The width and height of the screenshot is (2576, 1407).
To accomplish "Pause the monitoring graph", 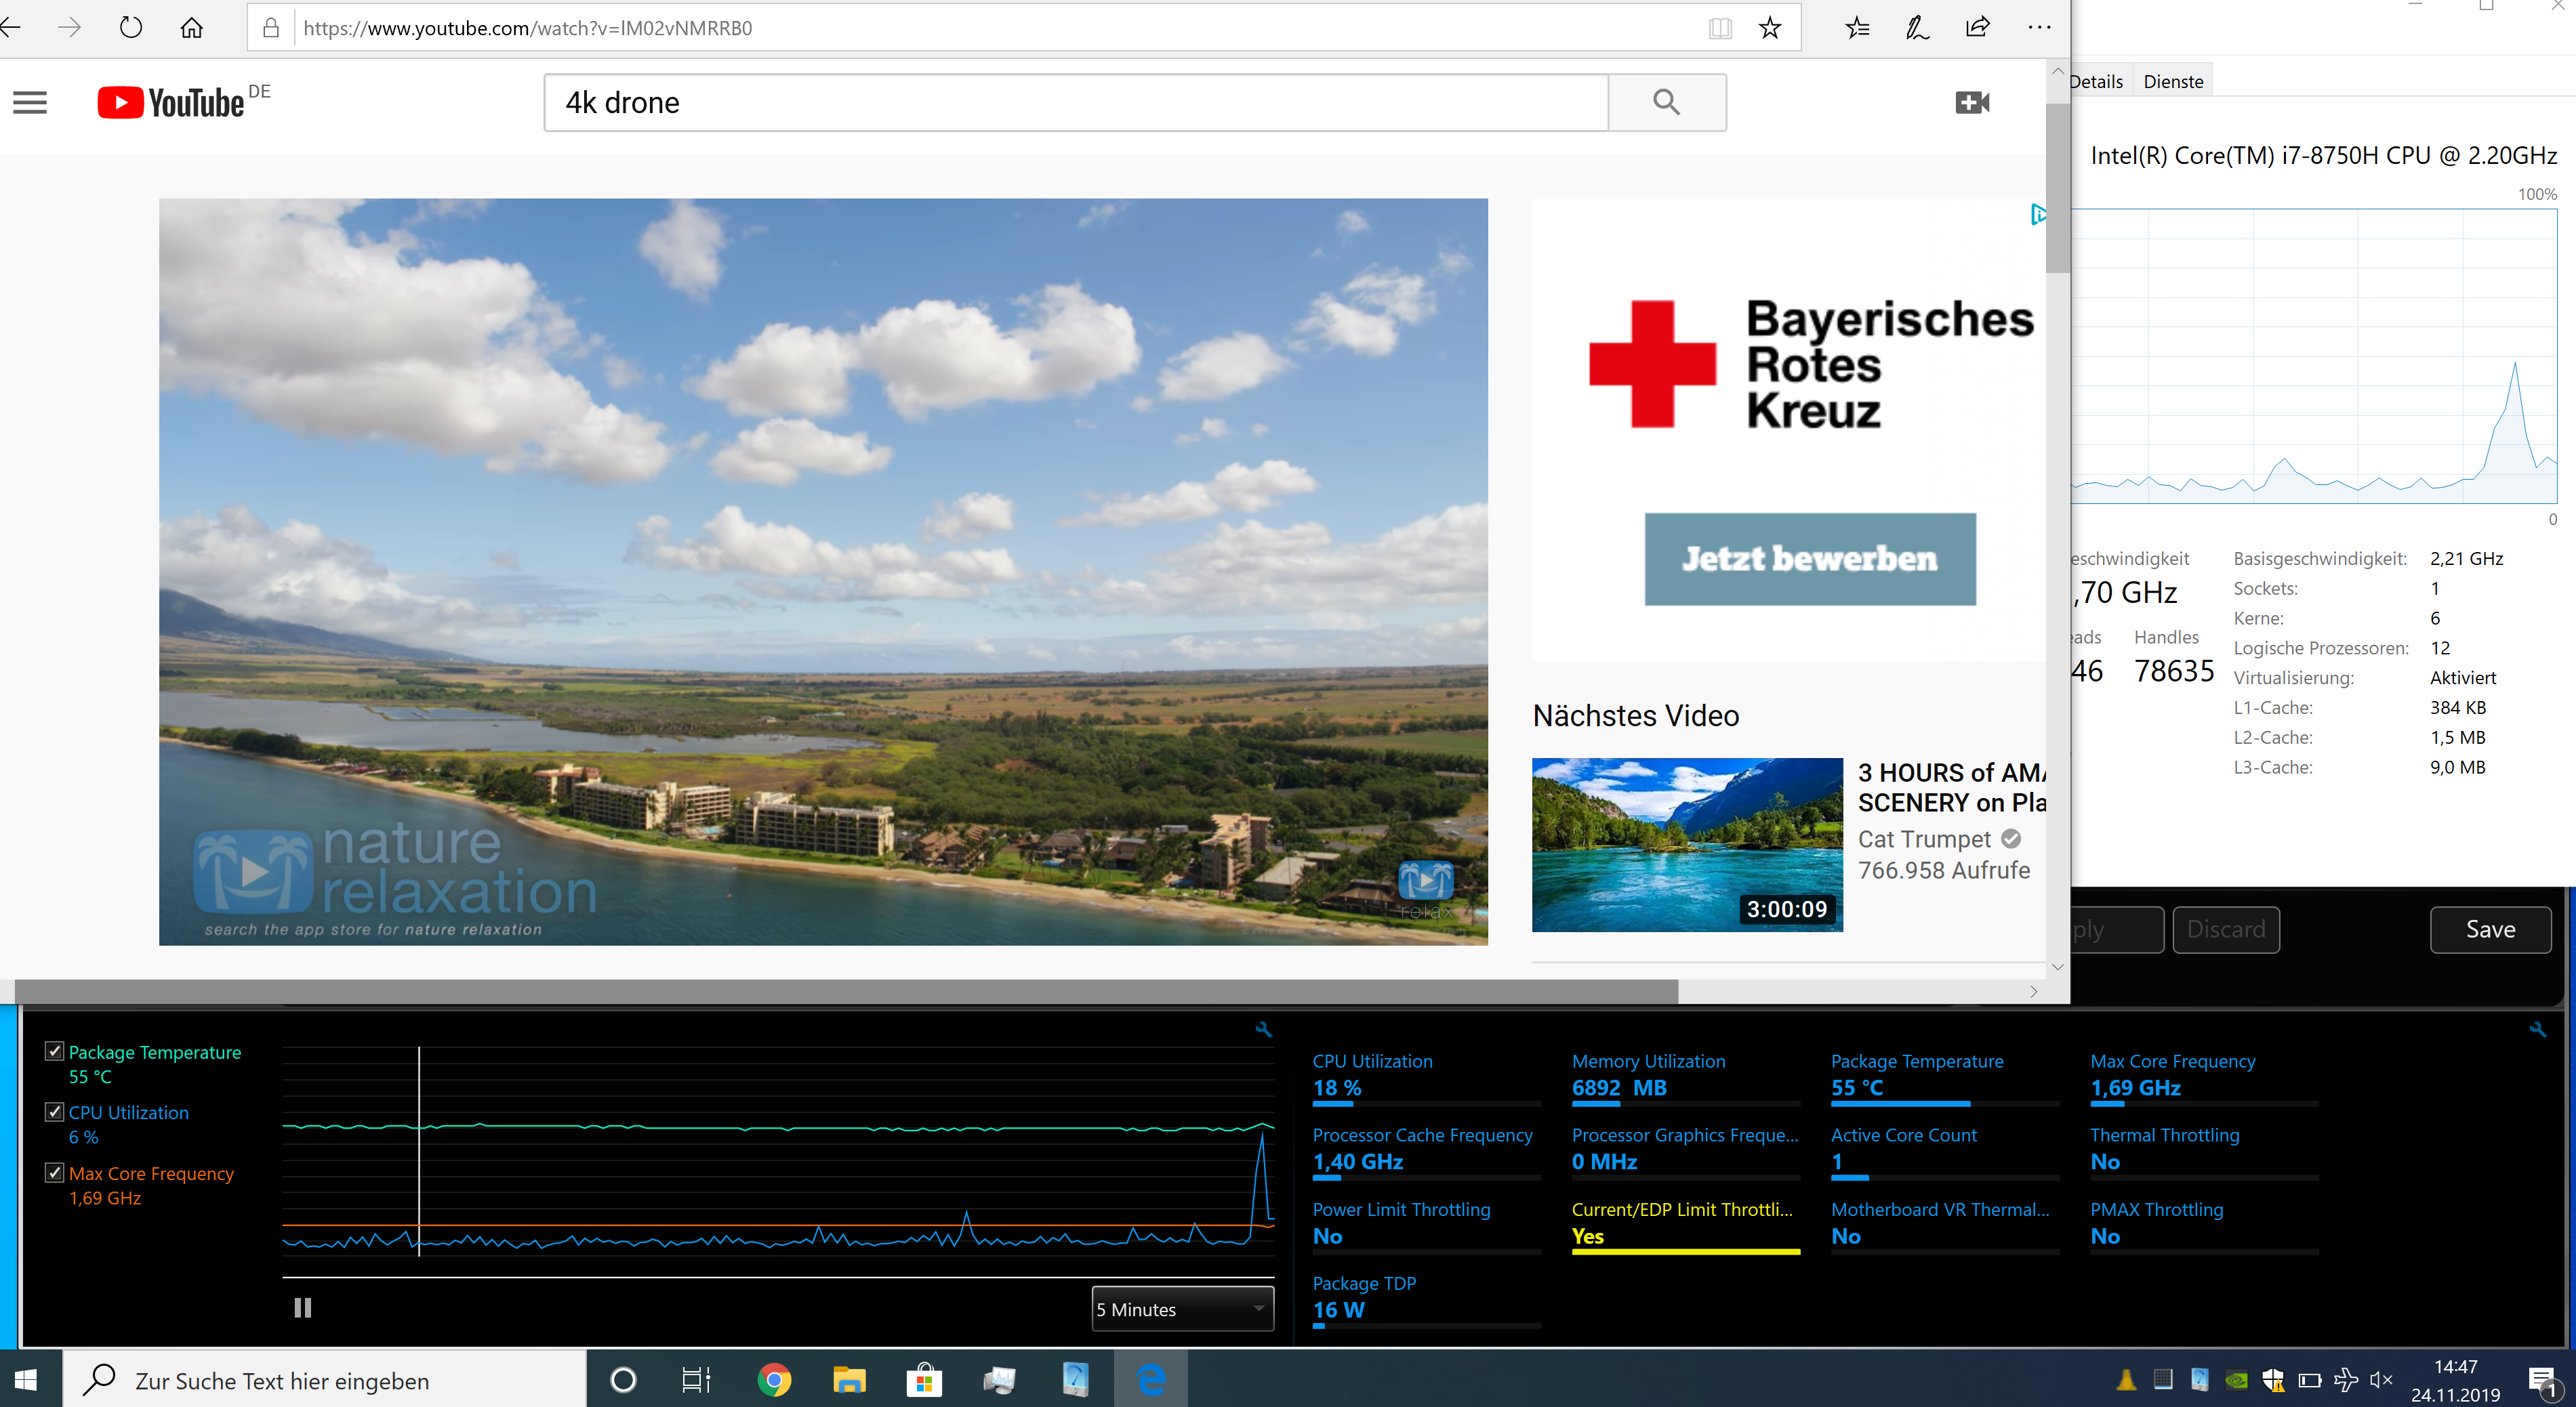I will tap(303, 1308).
